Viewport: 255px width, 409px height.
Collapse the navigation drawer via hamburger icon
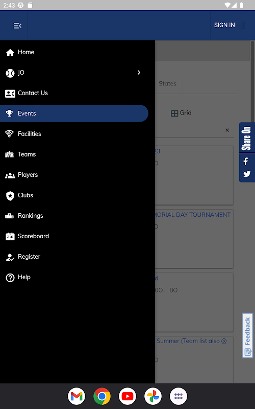[17, 26]
